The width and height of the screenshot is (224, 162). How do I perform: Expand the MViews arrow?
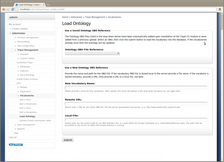[18, 87]
